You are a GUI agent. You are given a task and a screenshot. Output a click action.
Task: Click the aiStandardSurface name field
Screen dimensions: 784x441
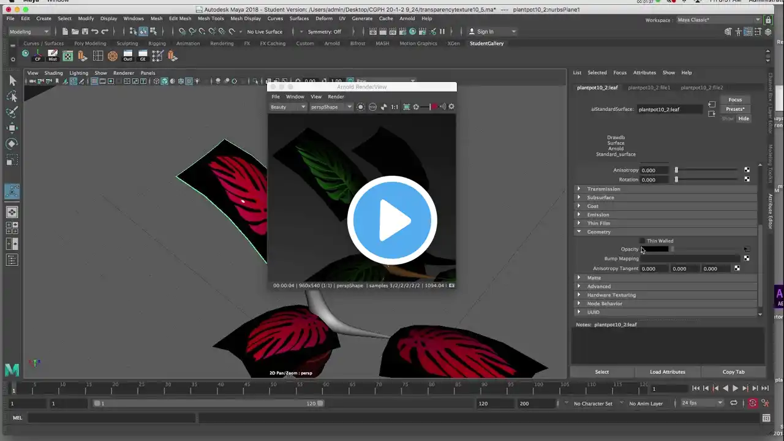pyautogui.click(x=669, y=109)
